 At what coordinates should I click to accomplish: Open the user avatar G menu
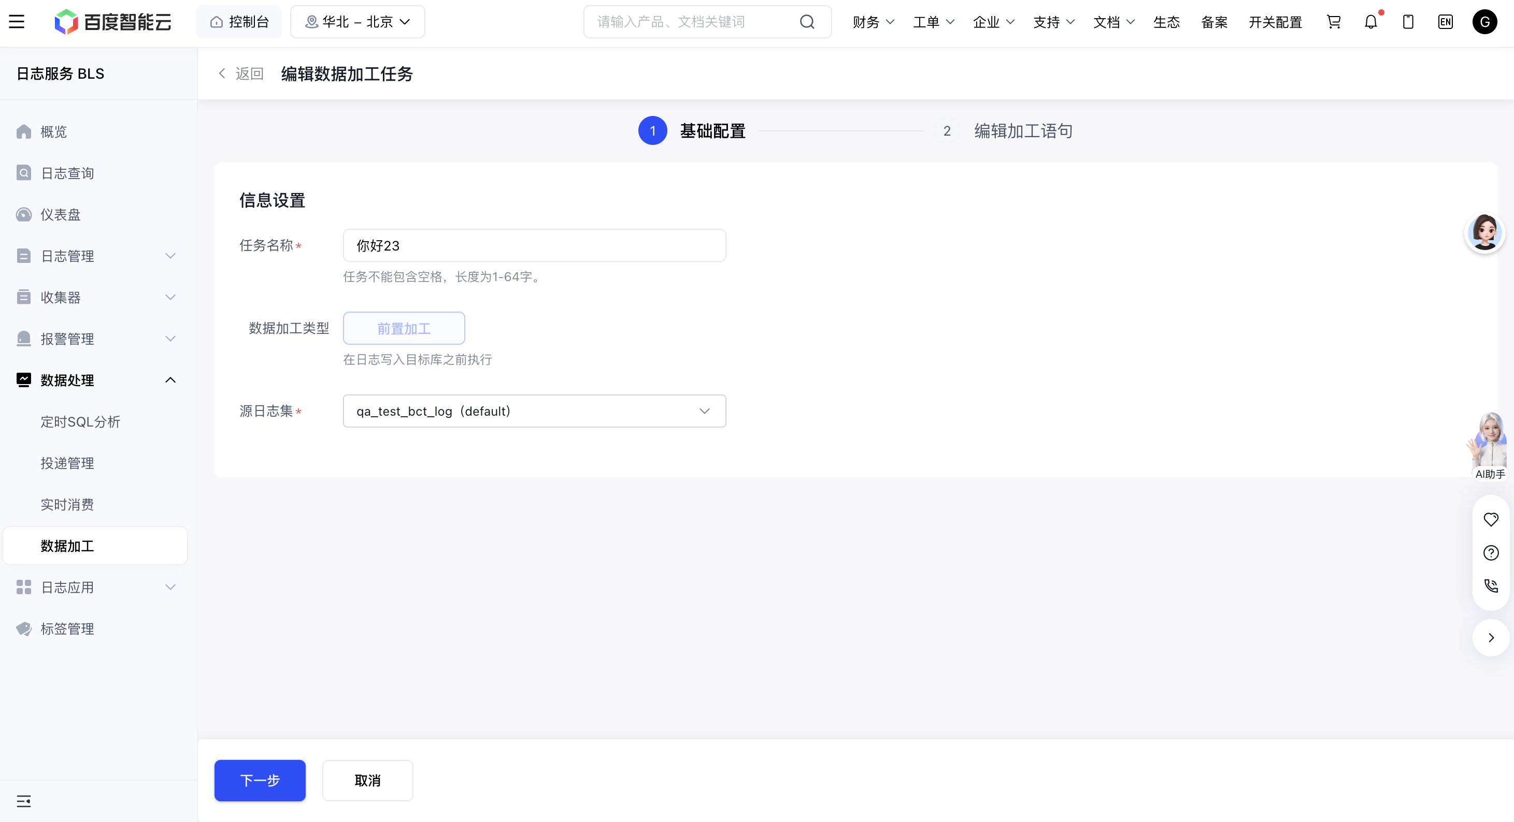pos(1484,22)
